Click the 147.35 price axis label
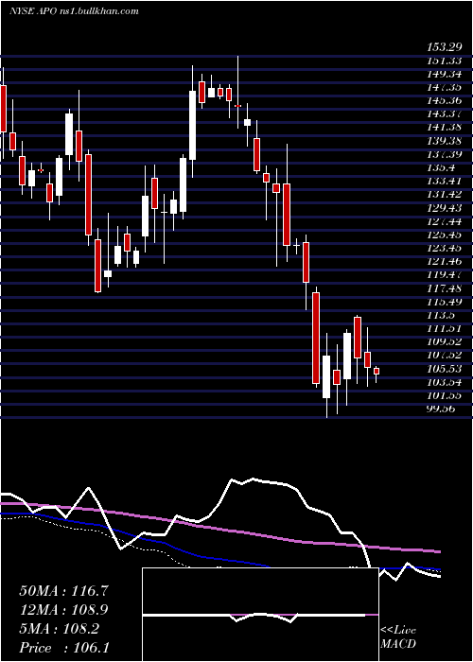Image resolution: width=473 pixels, height=662 pixels. [444, 88]
